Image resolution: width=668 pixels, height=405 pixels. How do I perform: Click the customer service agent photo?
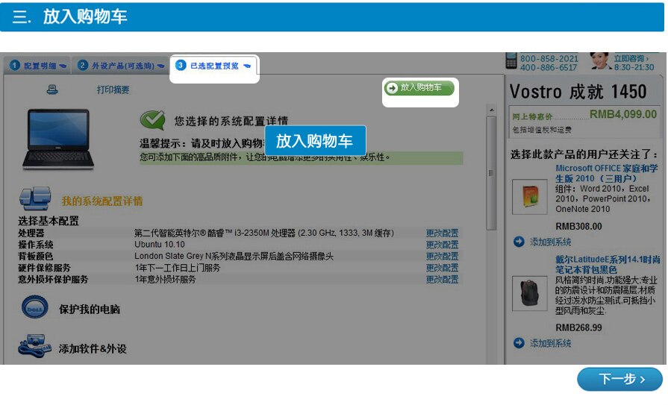[600, 61]
